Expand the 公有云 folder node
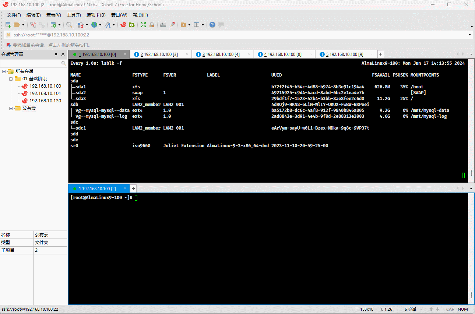The height and width of the screenshot is (314, 475). click(x=11, y=108)
